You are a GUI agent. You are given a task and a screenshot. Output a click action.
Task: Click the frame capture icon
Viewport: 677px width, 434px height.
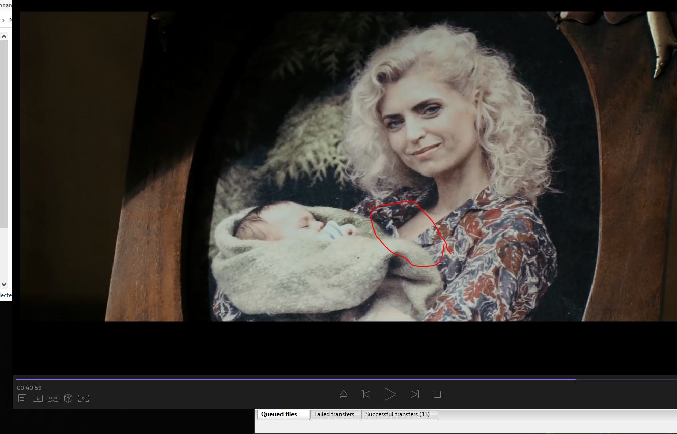(x=83, y=398)
